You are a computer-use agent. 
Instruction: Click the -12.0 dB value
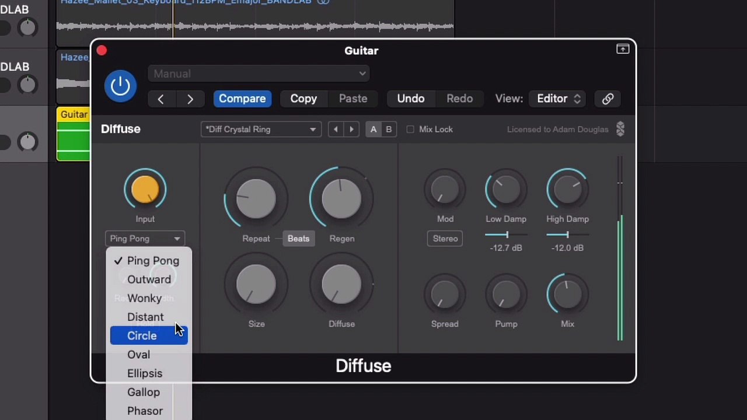click(x=567, y=248)
